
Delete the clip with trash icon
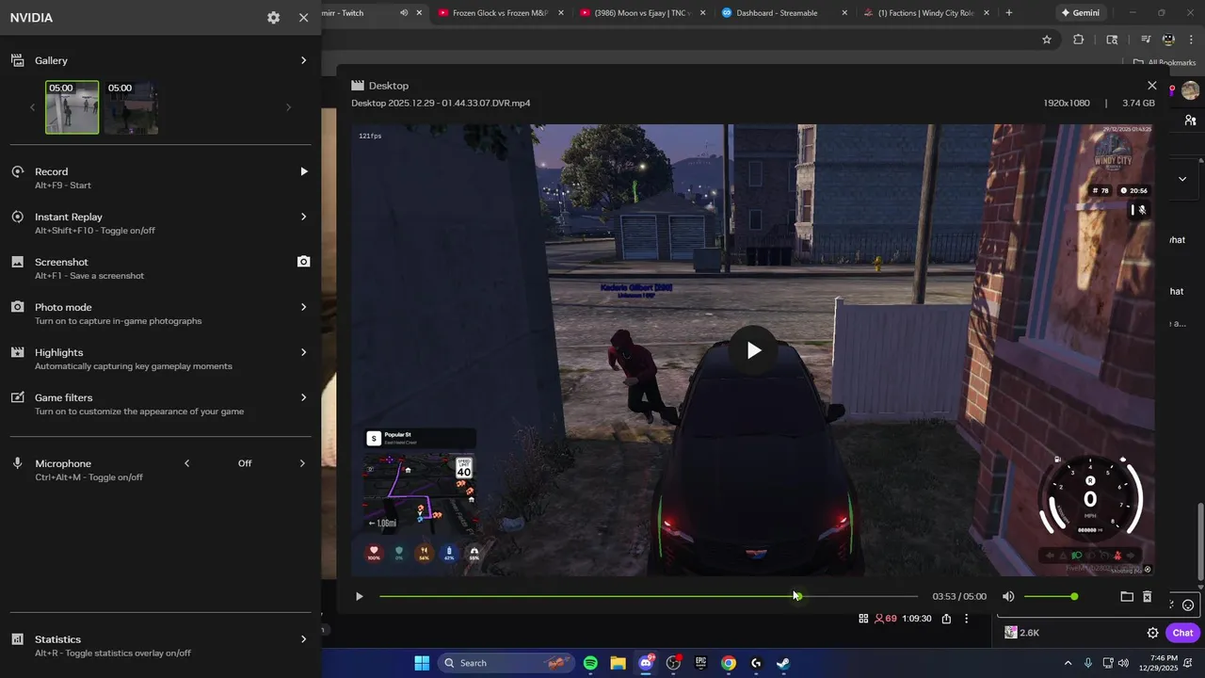[x=1147, y=596]
